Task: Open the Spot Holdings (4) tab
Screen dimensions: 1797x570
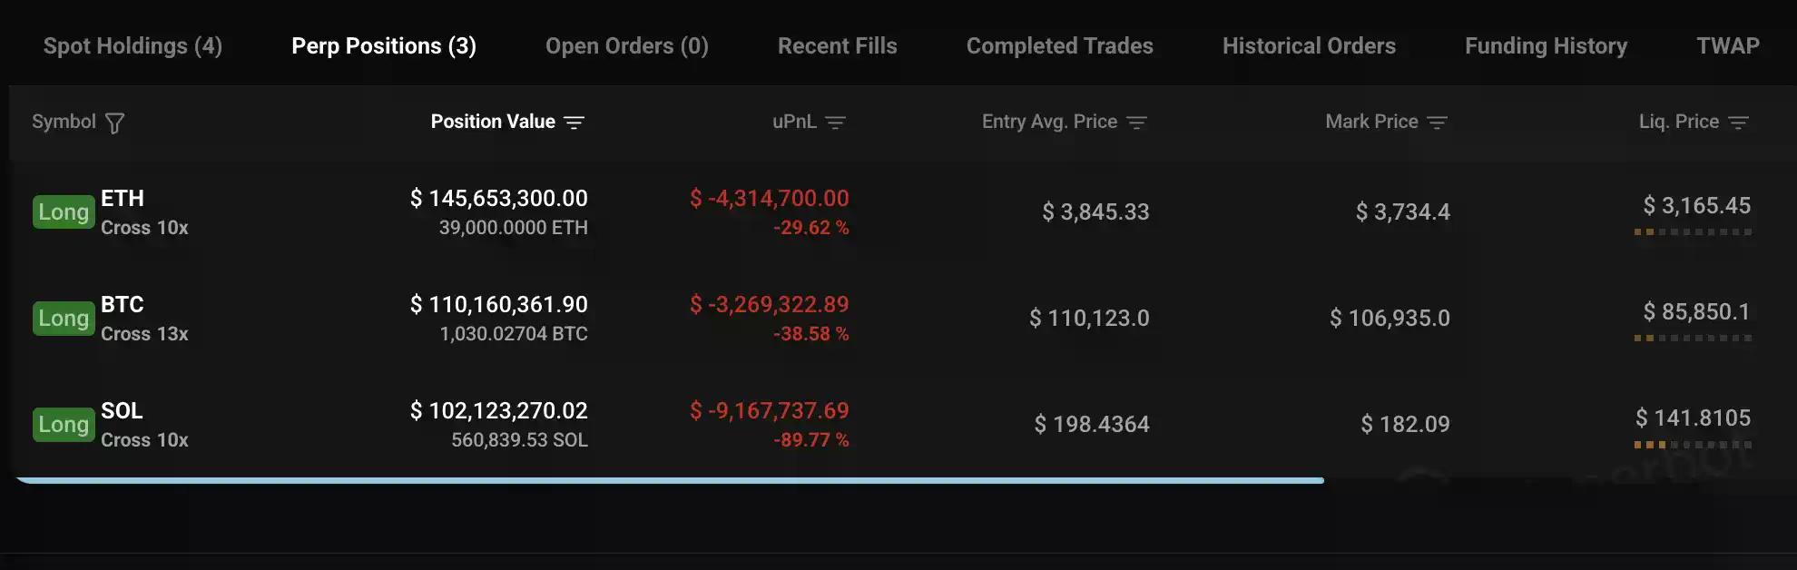Action: click(x=133, y=45)
